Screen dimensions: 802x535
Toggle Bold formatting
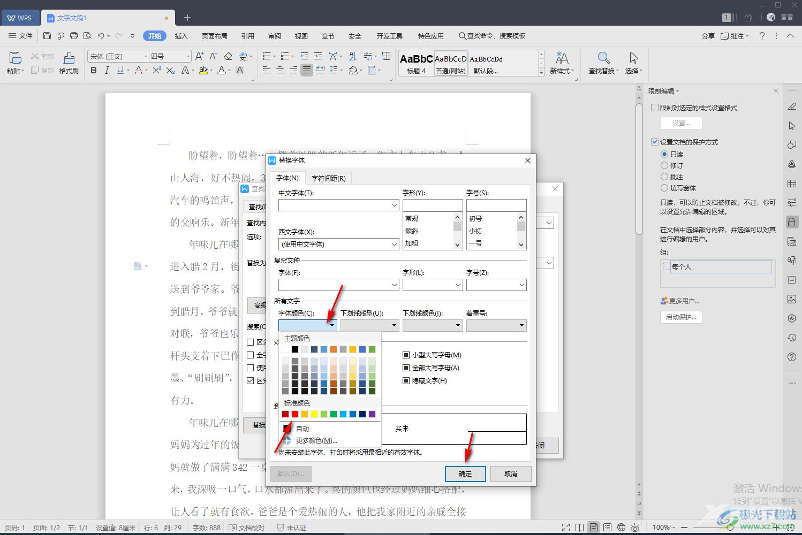point(94,70)
